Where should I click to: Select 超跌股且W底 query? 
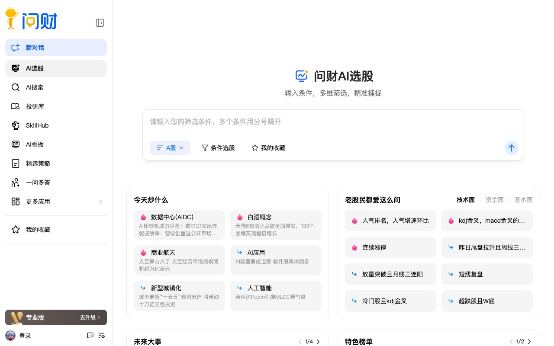pos(487,301)
